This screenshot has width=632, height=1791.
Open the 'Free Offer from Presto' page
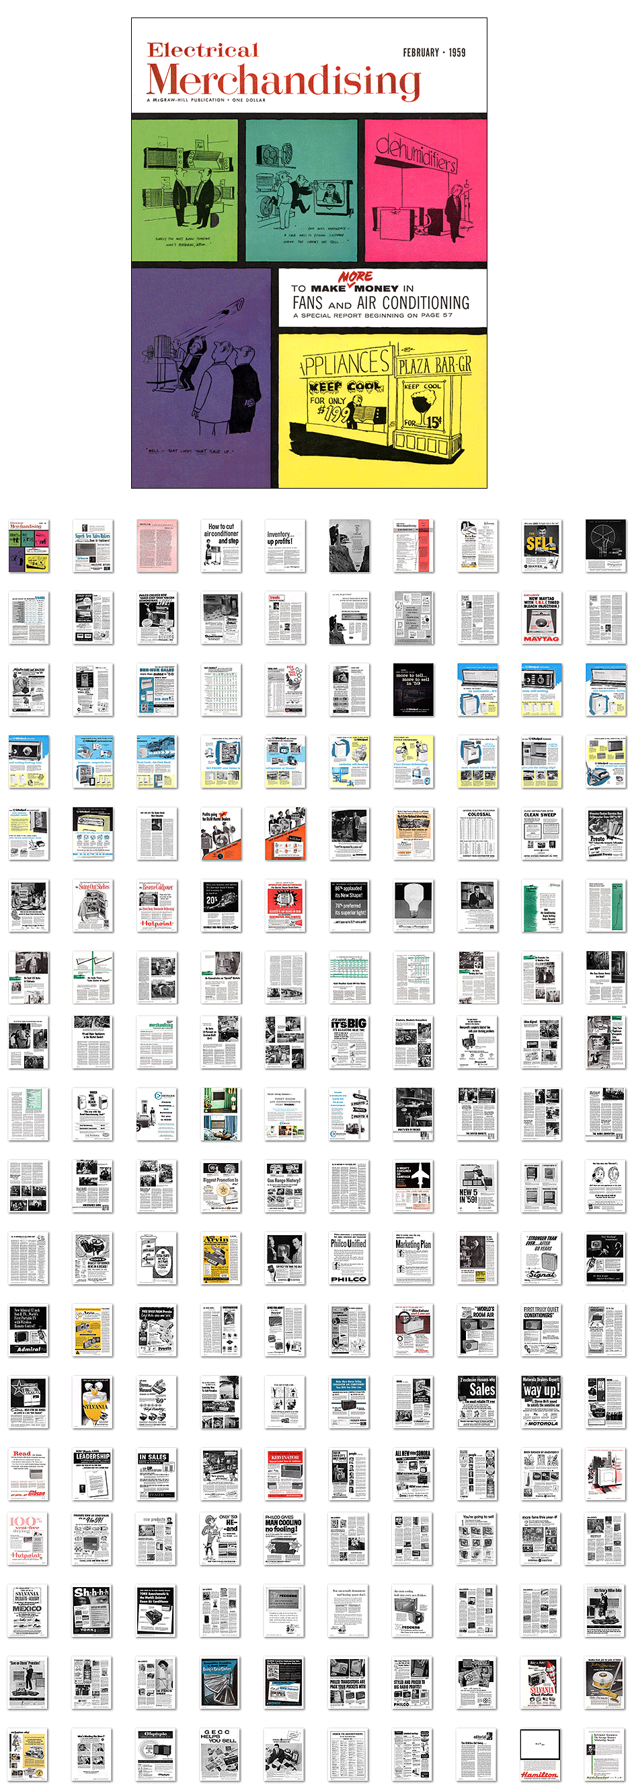(x=157, y=1331)
